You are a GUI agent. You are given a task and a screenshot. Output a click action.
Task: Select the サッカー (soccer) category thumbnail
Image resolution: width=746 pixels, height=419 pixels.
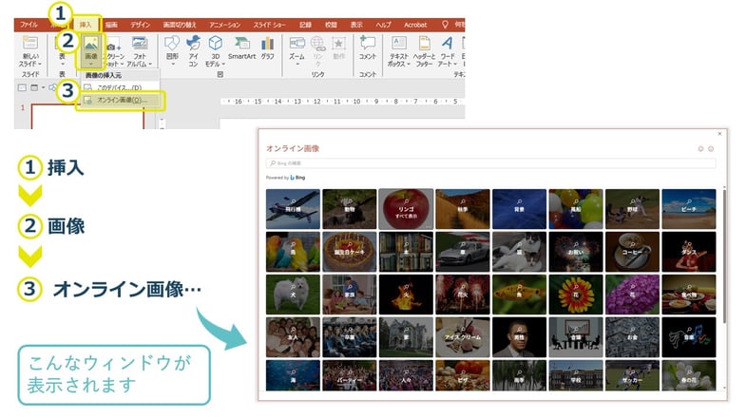click(x=632, y=375)
